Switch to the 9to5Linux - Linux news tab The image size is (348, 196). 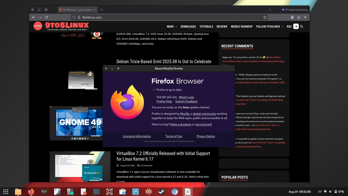(x=77, y=9)
